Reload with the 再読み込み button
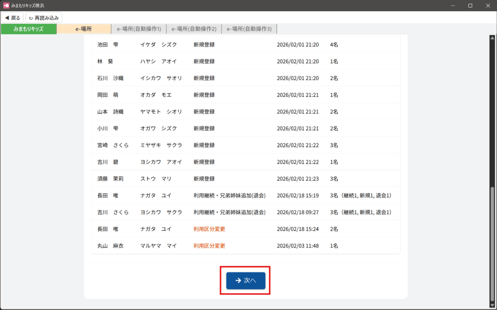The image size is (497, 310). click(x=44, y=18)
